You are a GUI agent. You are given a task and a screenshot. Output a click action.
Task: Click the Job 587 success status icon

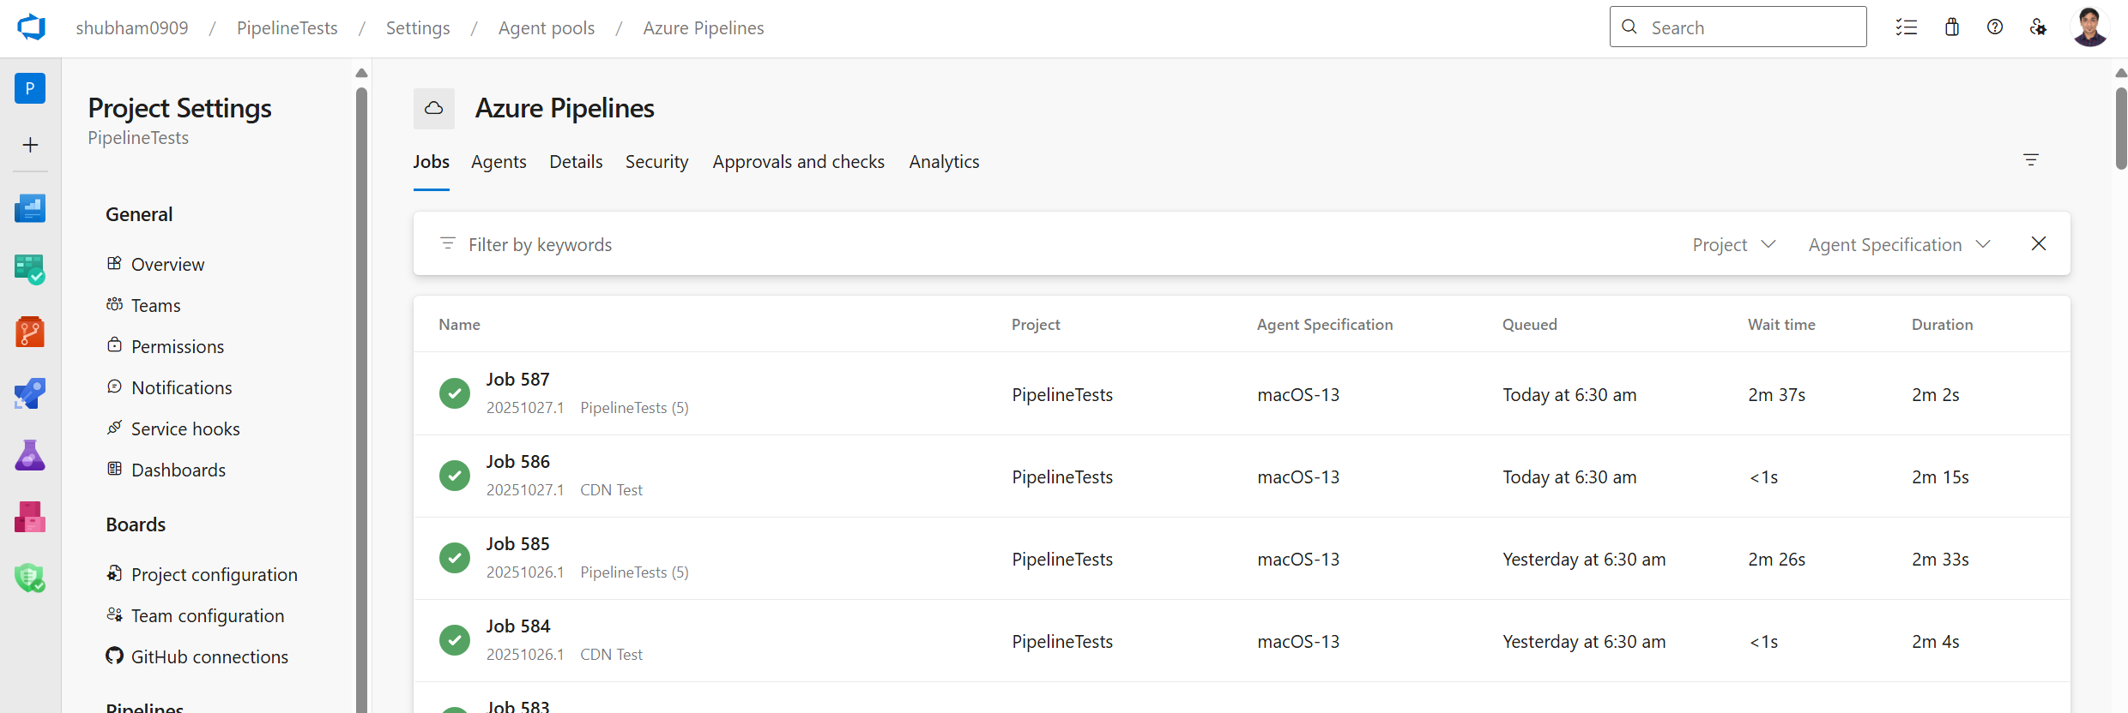click(455, 393)
